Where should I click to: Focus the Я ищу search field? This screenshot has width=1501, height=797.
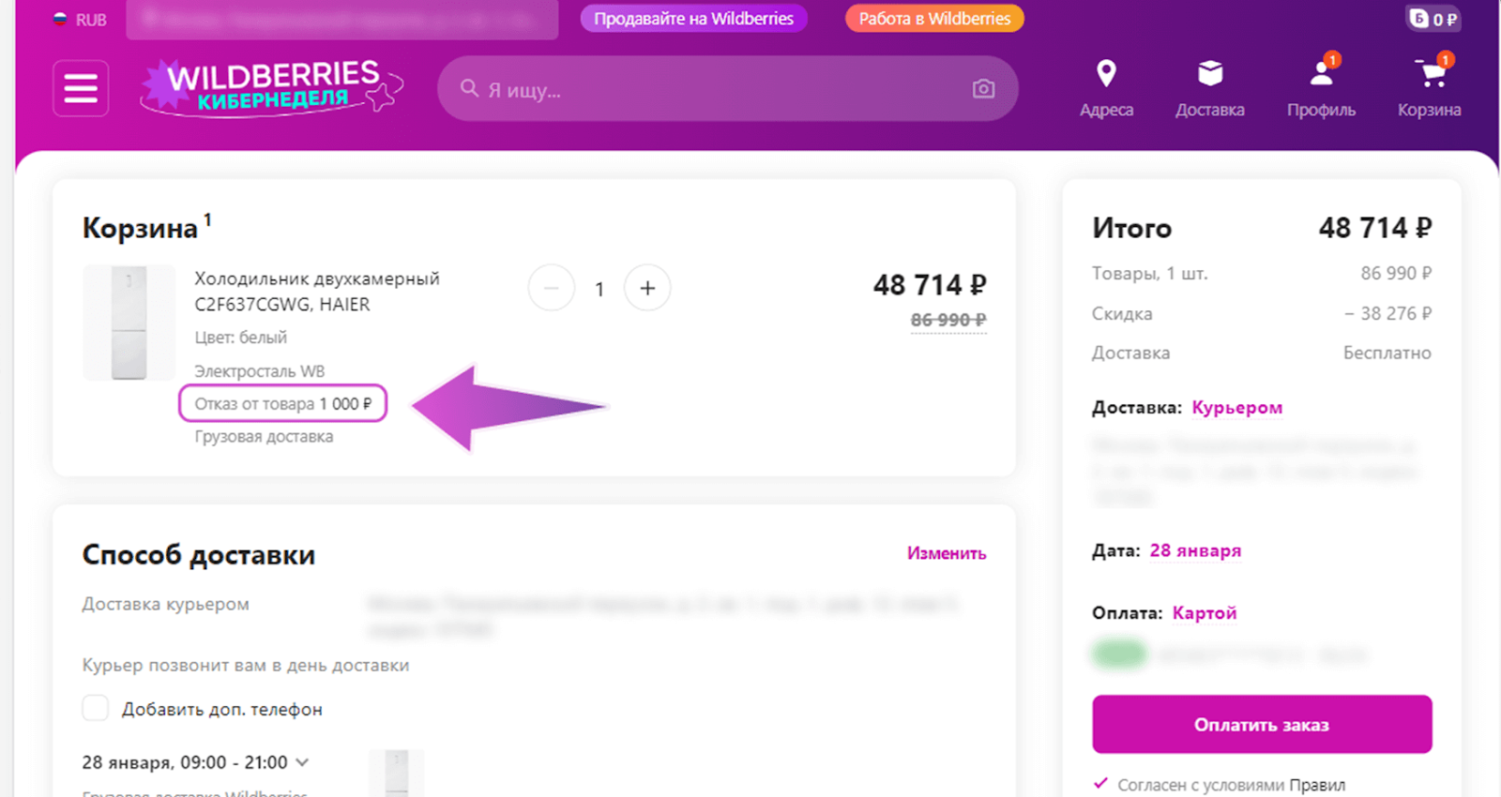click(x=727, y=89)
